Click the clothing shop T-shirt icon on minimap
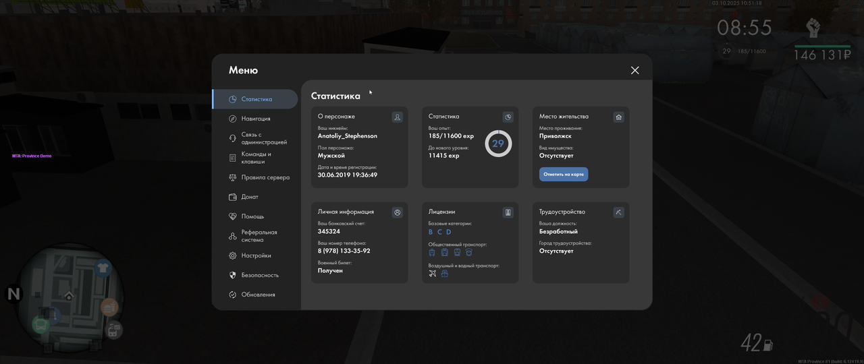 pos(103,268)
